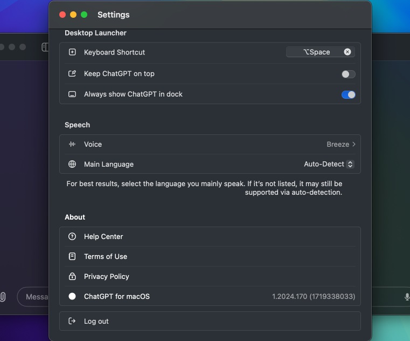The height and width of the screenshot is (341, 410).
Task: Clear the ⌥Space keyboard shortcut
Action: 348,52
